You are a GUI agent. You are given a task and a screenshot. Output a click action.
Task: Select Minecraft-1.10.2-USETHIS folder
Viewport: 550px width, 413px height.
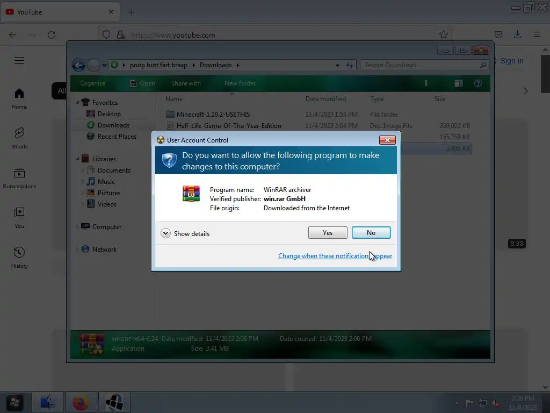(213, 114)
